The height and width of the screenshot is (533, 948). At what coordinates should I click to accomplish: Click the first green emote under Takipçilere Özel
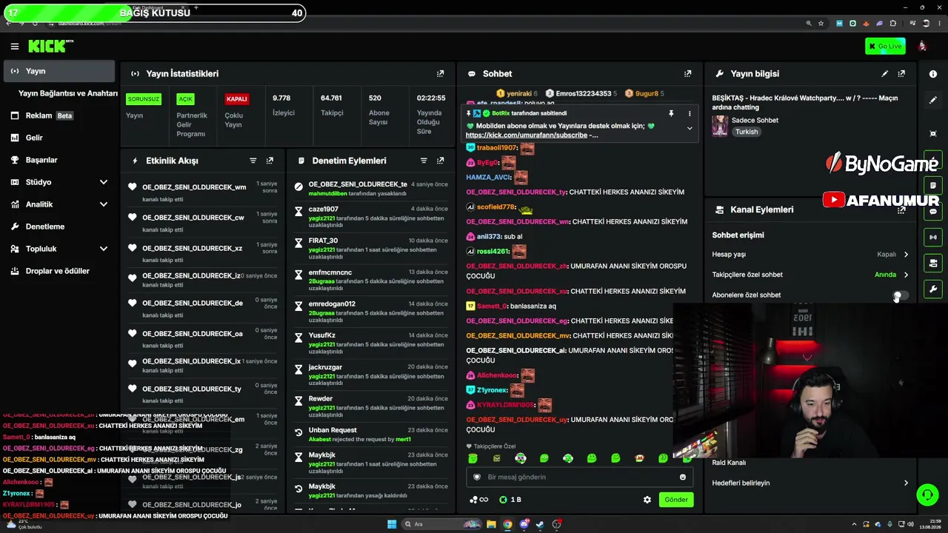pyautogui.click(x=473, y=459)
